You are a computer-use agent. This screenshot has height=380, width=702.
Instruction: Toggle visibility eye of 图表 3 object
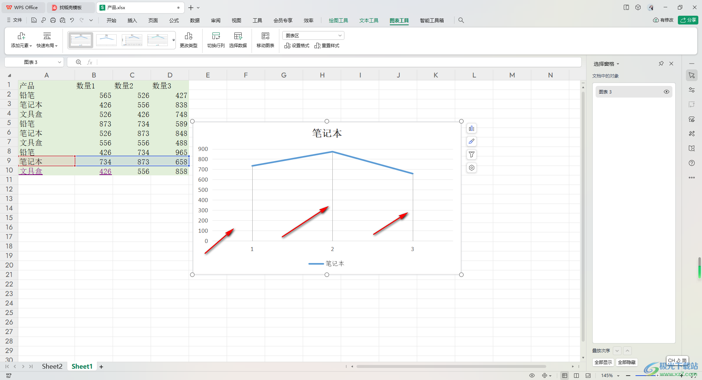pos(667,92)
